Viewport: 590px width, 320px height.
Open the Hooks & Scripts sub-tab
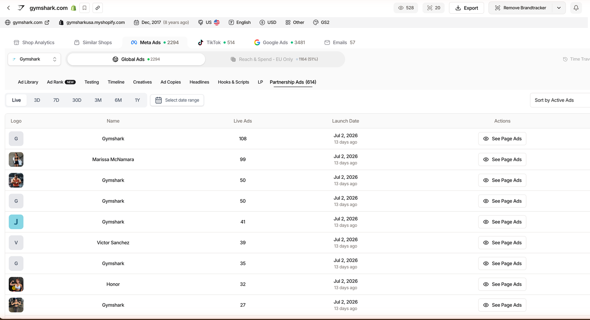pos(233,82)
